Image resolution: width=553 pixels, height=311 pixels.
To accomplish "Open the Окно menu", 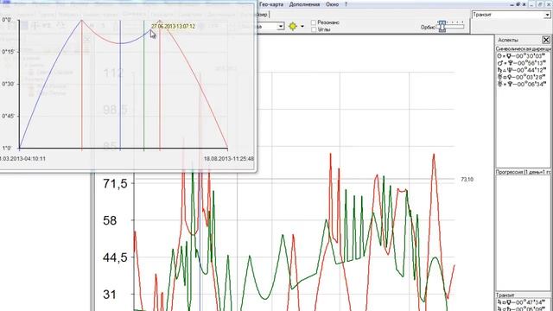I will click(x=332, y=4).
